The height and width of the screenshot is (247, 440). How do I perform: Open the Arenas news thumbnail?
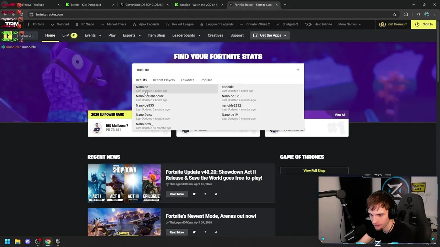point(124,222)
